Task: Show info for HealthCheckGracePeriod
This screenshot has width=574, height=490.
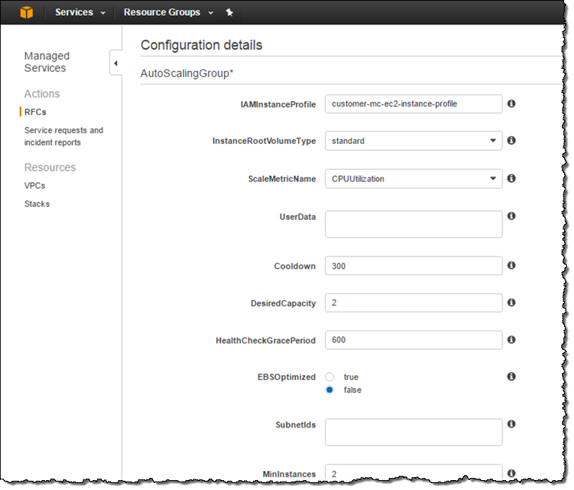Action: (511, 340)
